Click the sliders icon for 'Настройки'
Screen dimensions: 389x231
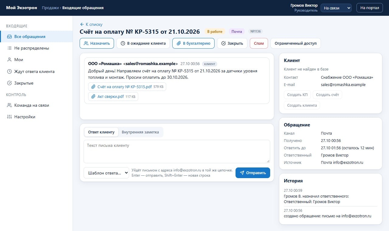(9, 117)
